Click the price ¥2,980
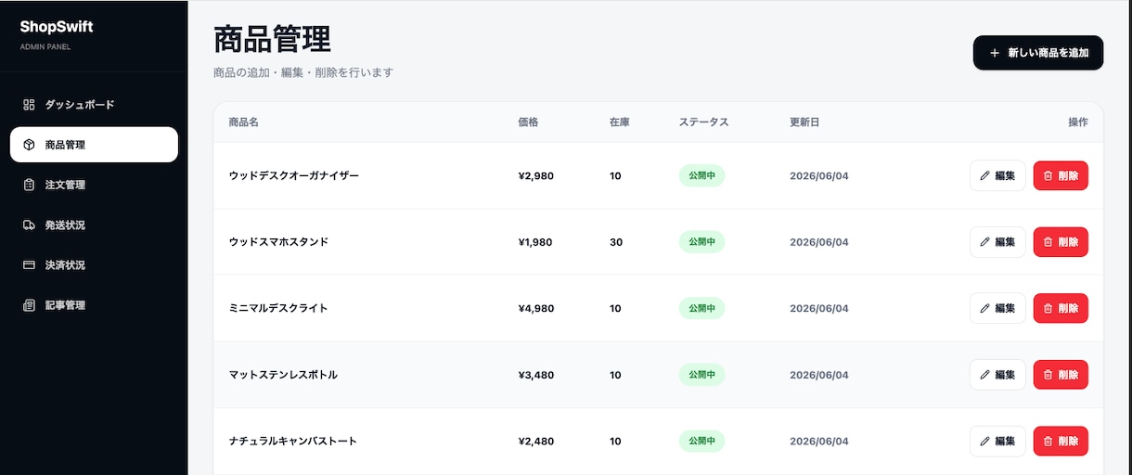The image size is (1132, 475). click(x=536, y=175)
